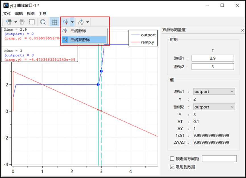The width and height of the screenshot is (246, 178).
Task: Open the add subplot dropdown arrow
Action: [16, 22]
